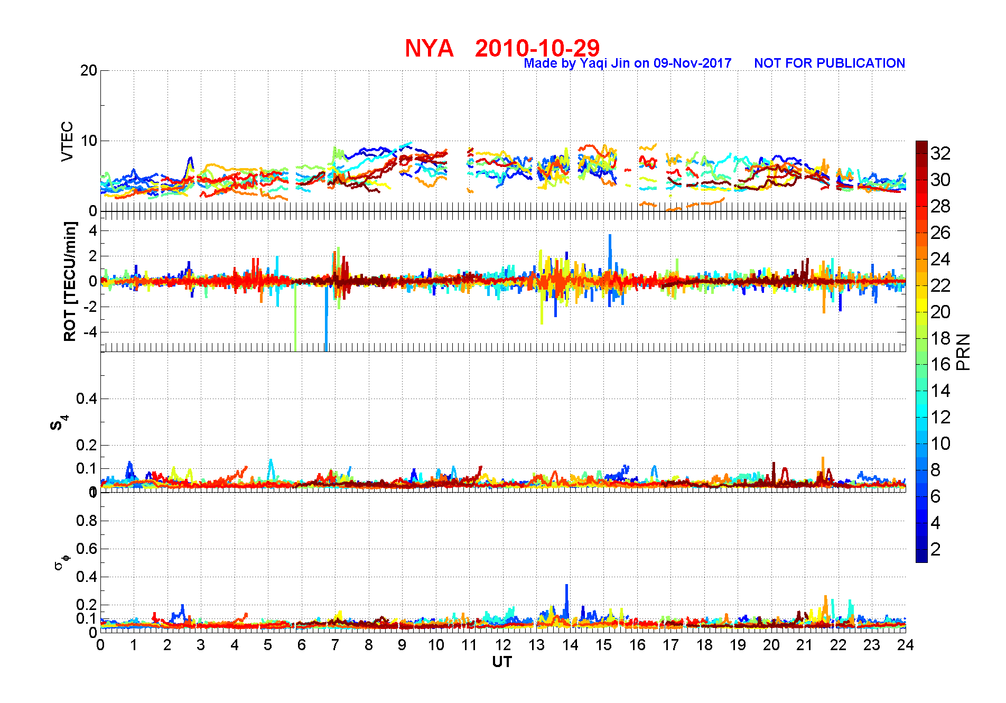The height and width of the screenshot is (703, 1006).
Task: Click the sigma-phi axis tick "0.8"
Action: 87,521
